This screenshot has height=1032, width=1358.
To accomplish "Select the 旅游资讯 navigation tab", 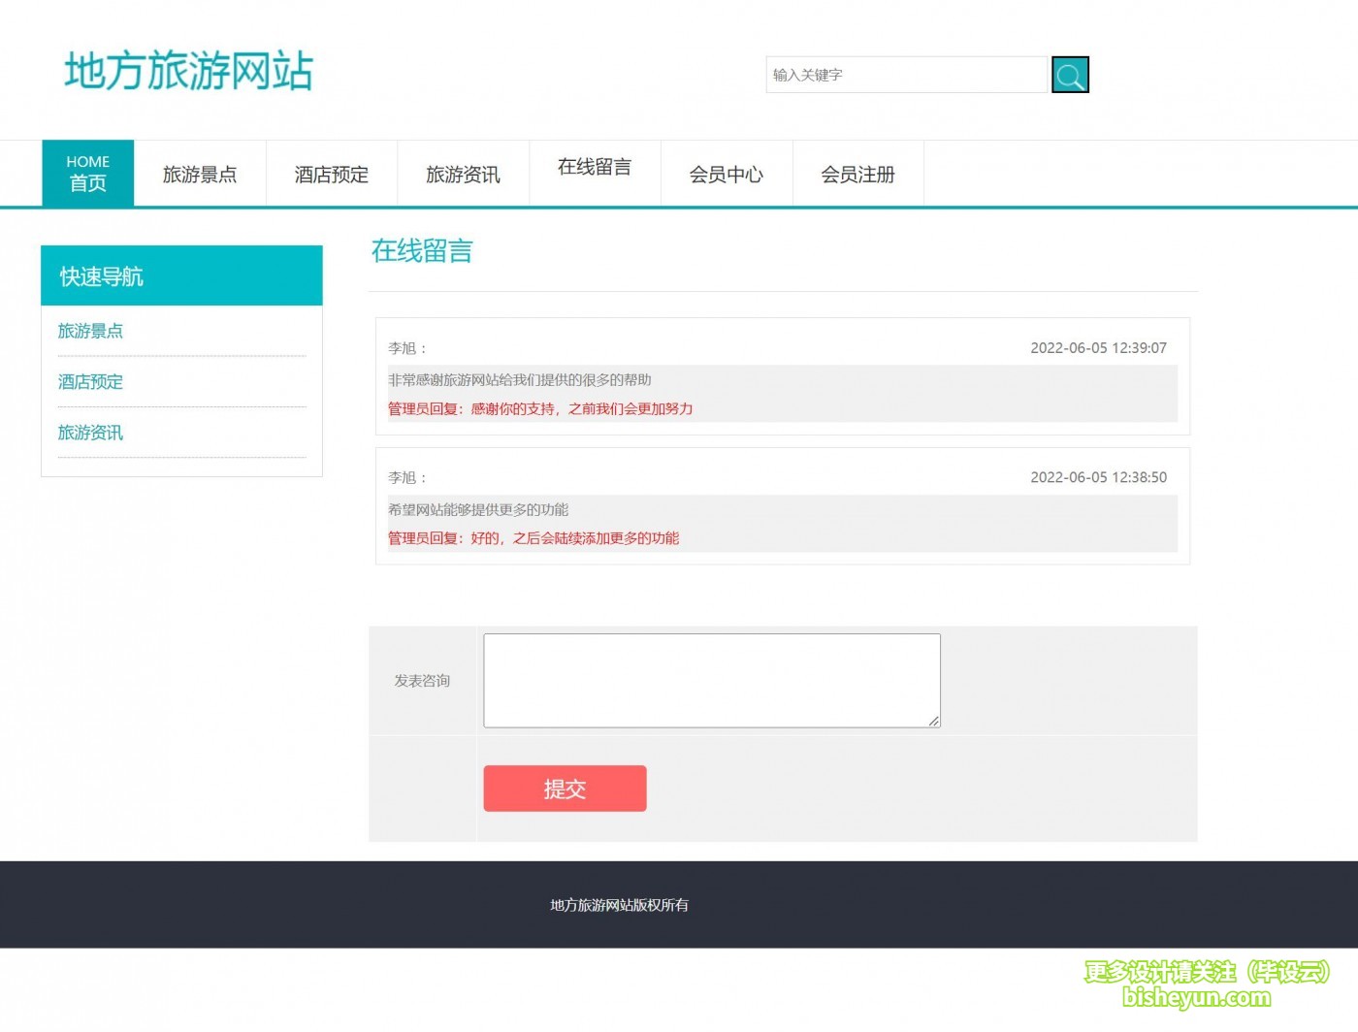I will tap(463, 174).
